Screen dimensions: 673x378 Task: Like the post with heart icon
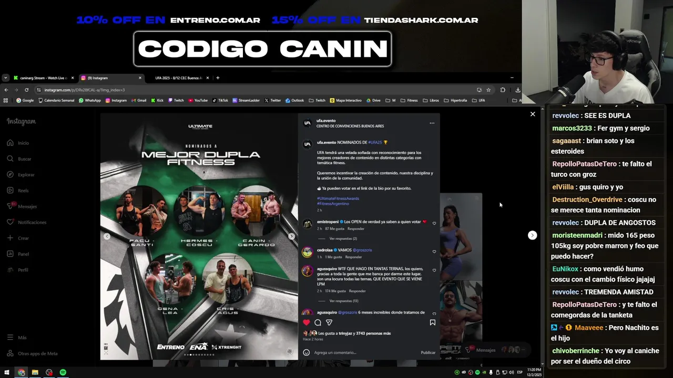307,322
